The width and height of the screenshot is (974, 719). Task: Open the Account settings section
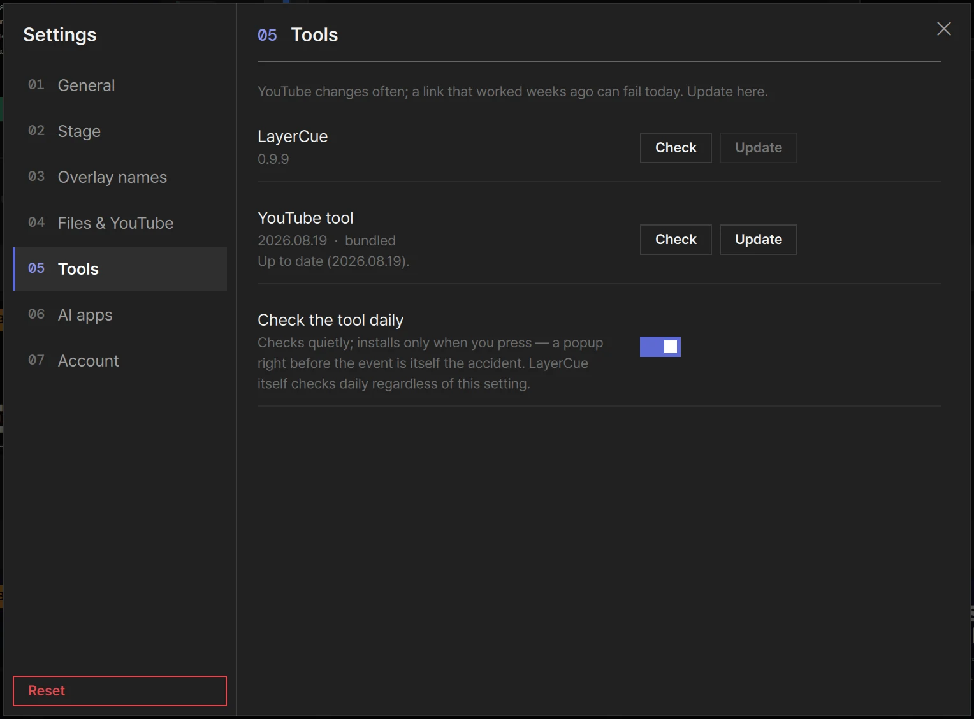[120, 361]
